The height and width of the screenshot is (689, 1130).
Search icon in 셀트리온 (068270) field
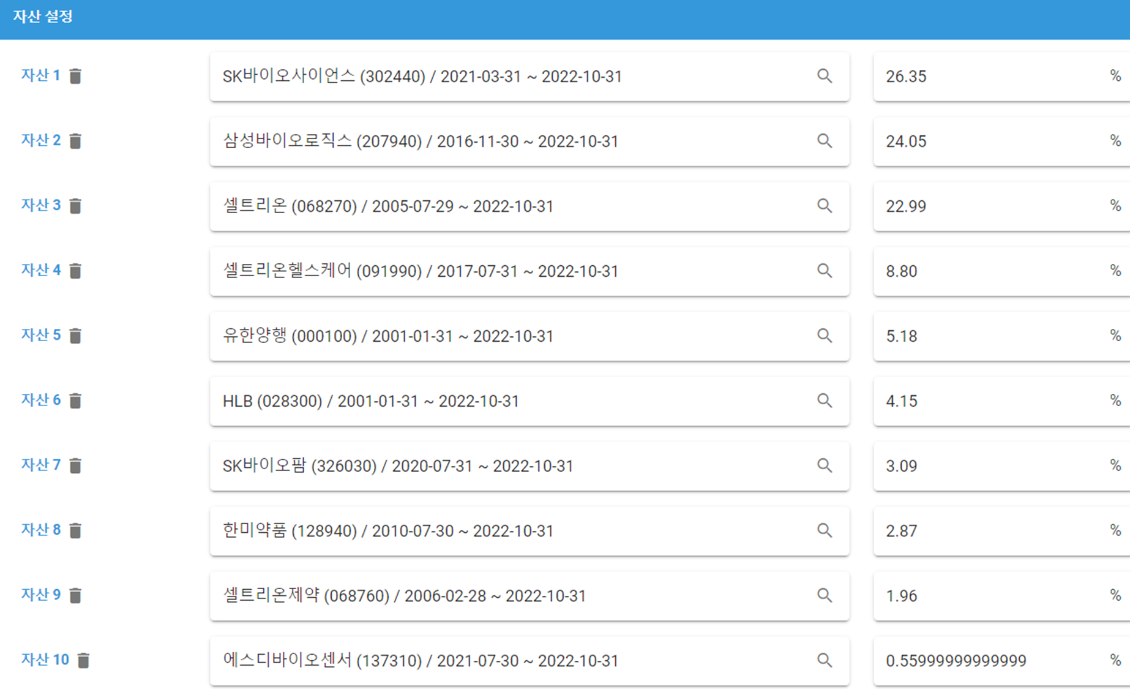pyautogui.click(x=825, y=206)
